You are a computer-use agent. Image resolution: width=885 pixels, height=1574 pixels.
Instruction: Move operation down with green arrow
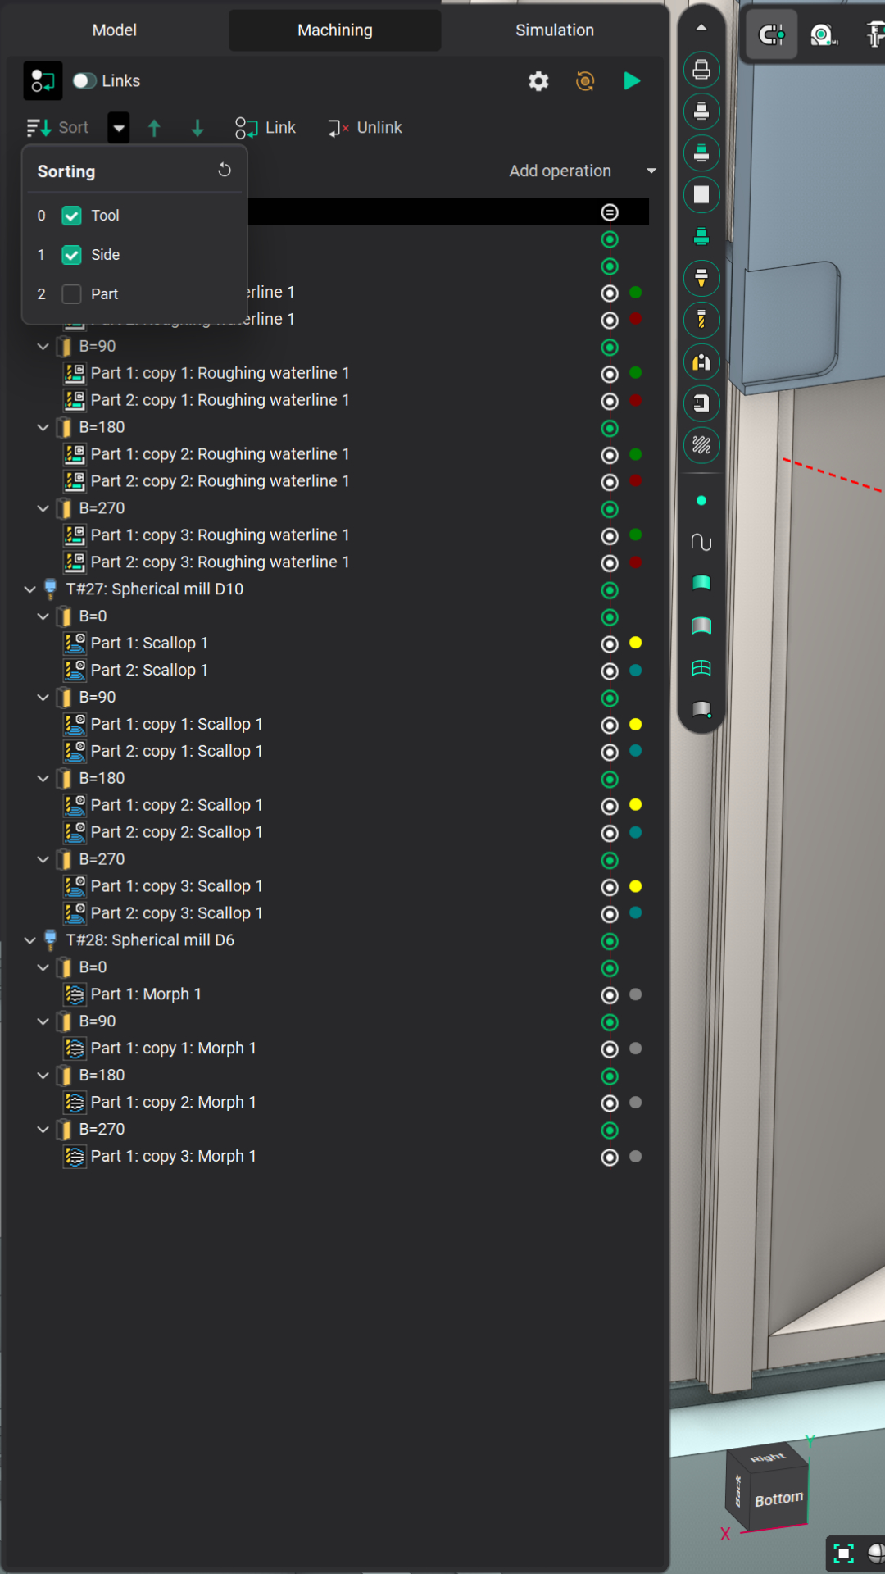(197, 128)
